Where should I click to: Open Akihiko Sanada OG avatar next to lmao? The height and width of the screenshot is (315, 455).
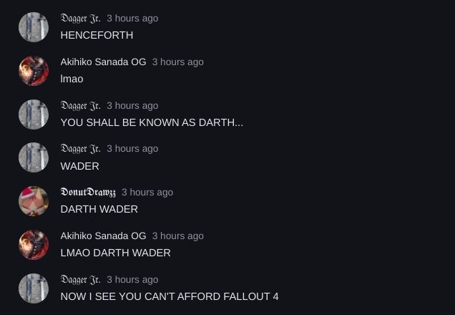[x=34, y=71]
